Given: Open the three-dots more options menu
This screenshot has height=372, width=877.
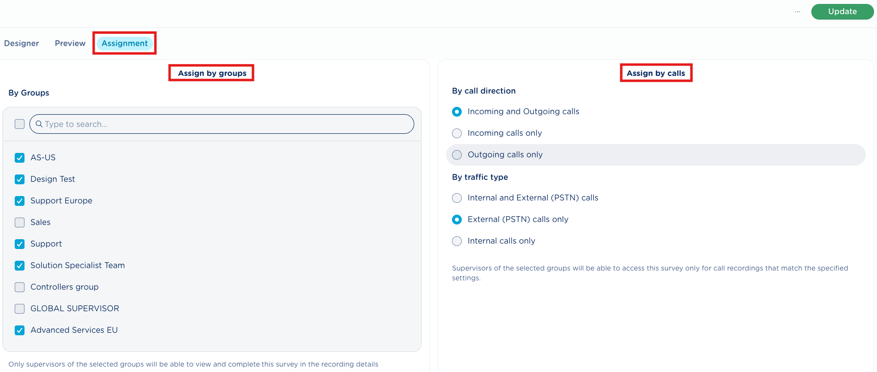Looking at the screenshot, I should 798,12.
